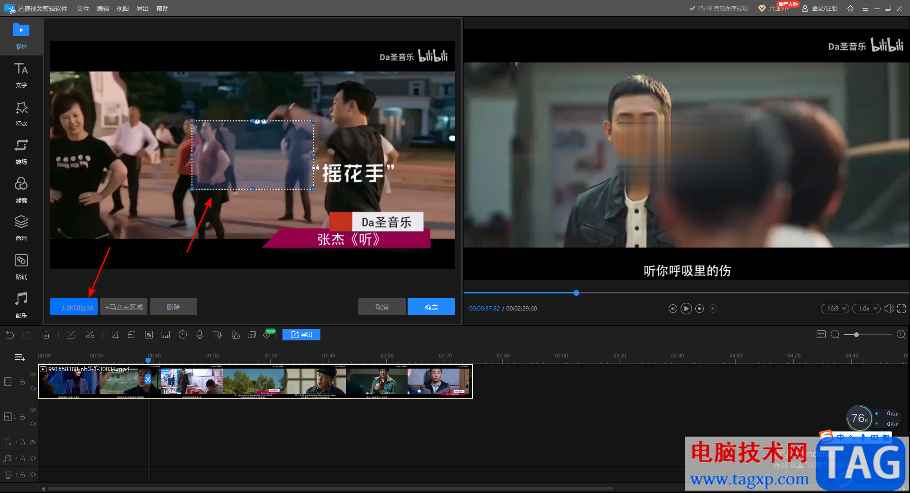Click the +马赛克区域 button
The width and height of the screenshot is (910, 493).
pos(124,307)
